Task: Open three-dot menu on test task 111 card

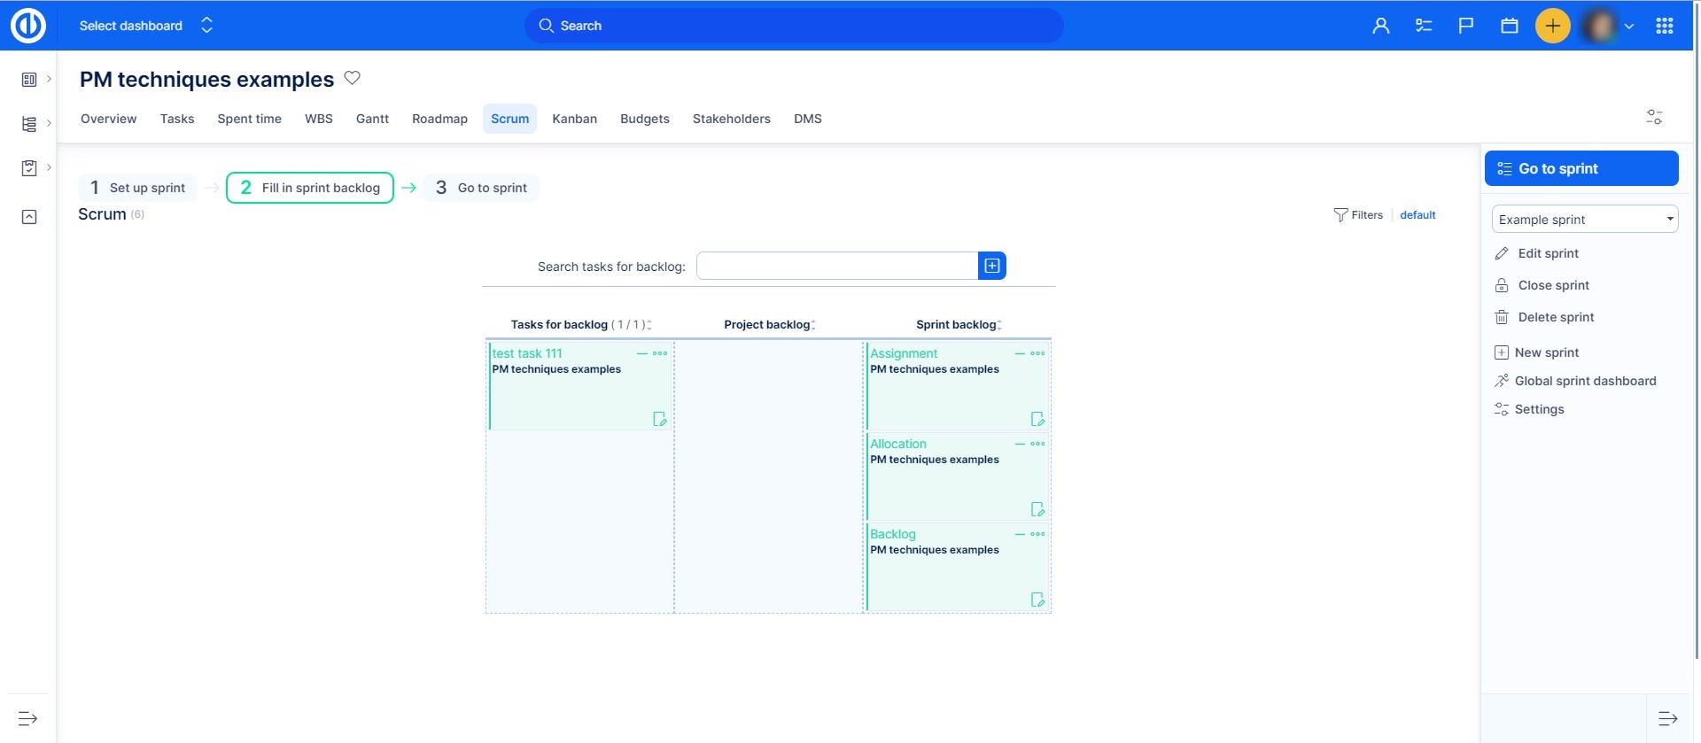Action: tap(660, 353)
